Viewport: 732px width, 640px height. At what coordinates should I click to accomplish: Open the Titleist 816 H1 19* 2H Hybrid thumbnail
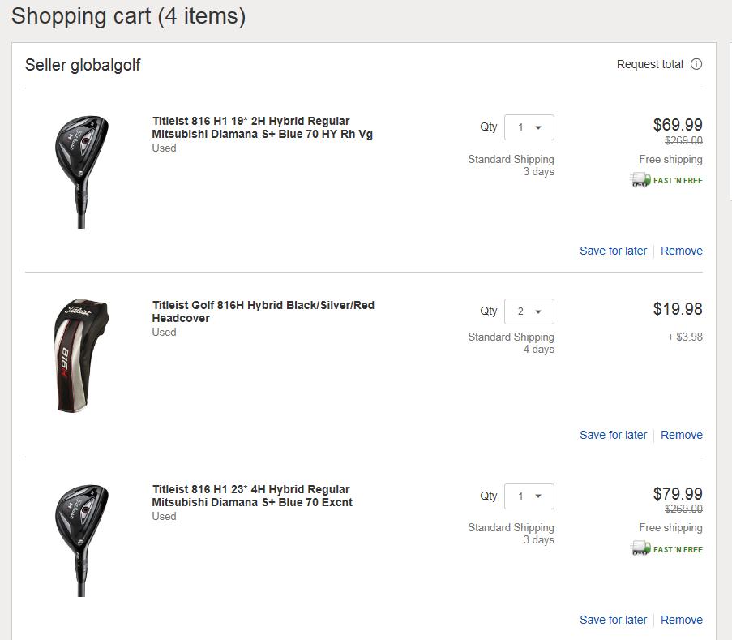click(80, 171)
